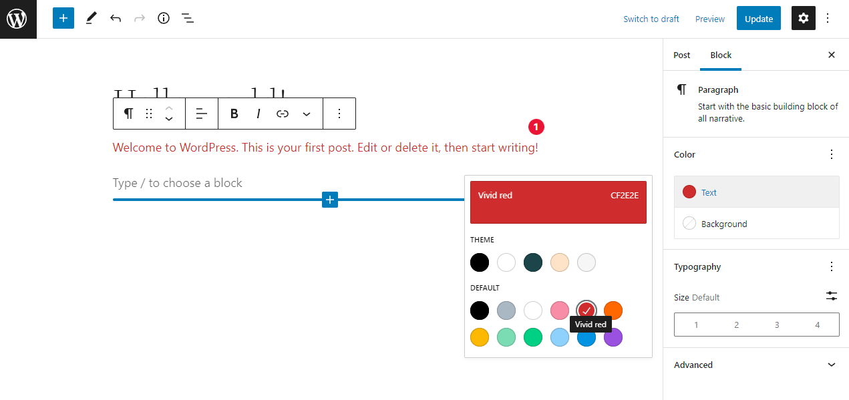Open the text alignment options

(x=202, y=114)
